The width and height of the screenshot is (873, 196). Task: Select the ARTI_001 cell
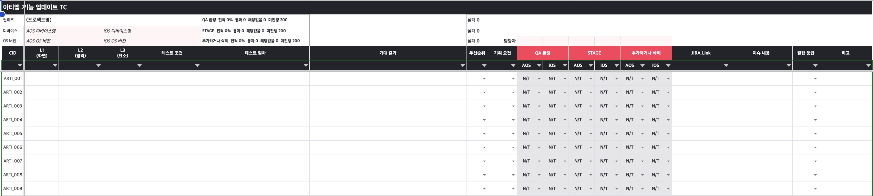(13, 78)
